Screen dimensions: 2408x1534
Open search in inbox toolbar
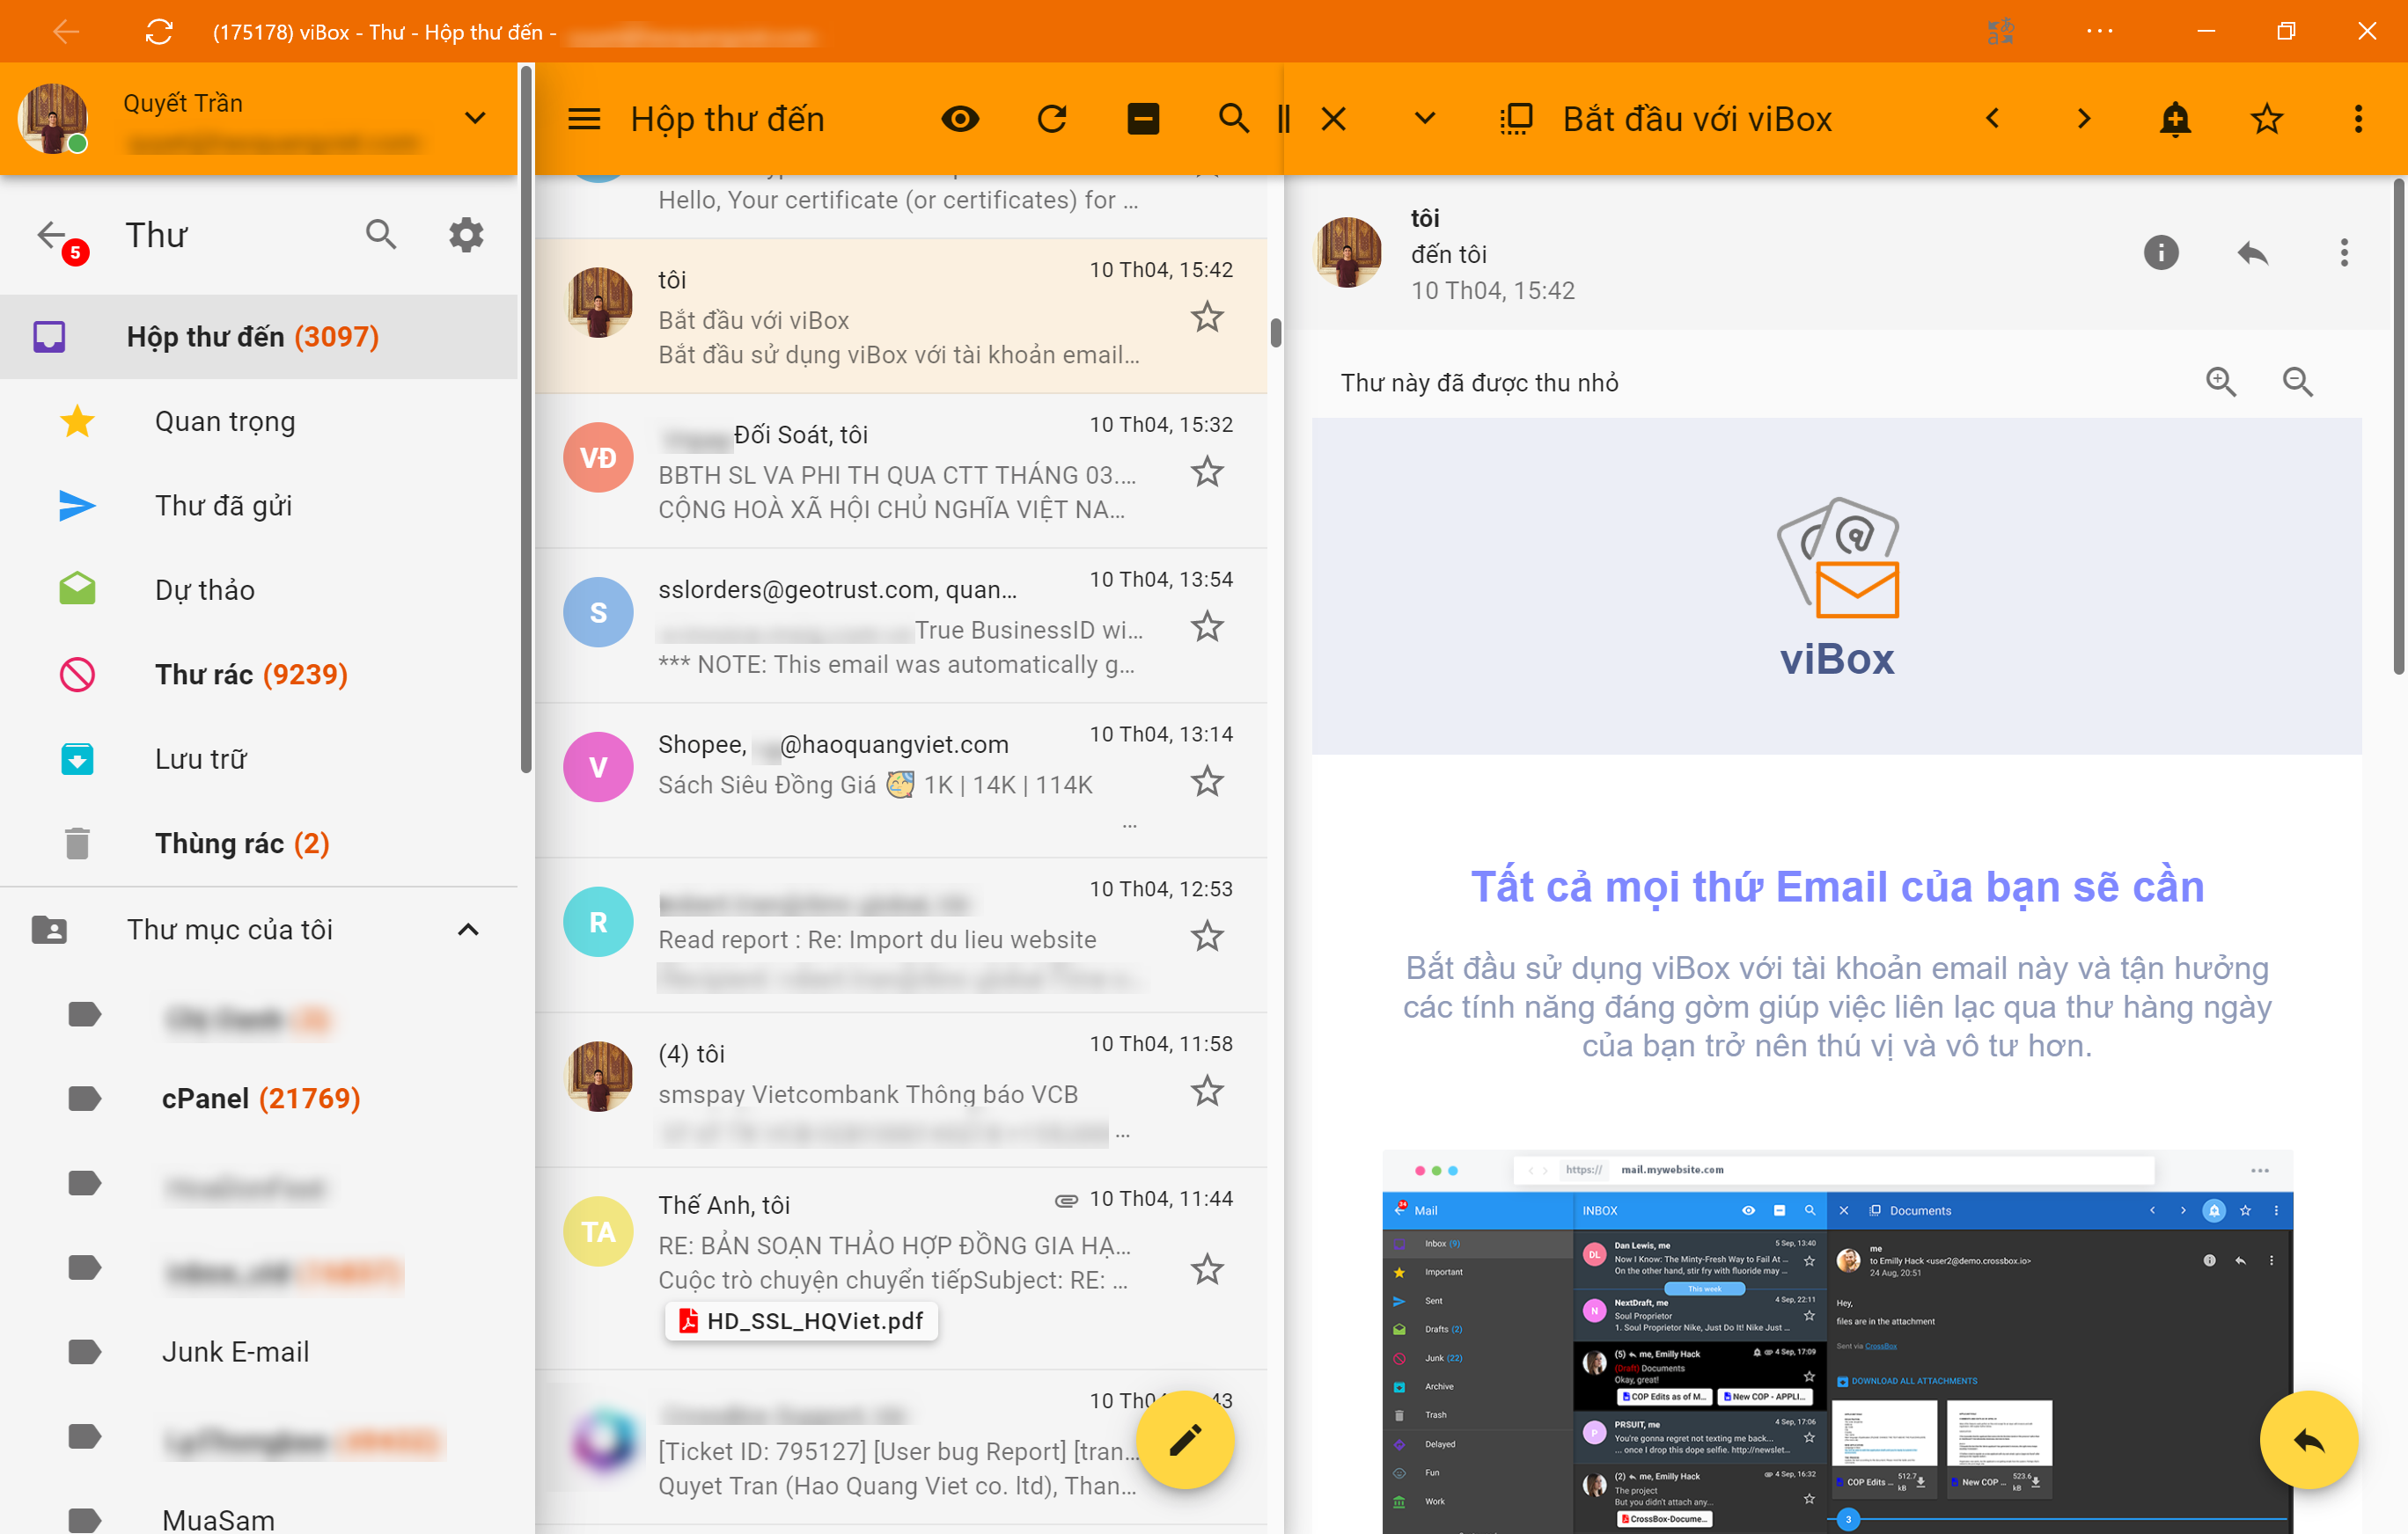tap(1233, 119)
